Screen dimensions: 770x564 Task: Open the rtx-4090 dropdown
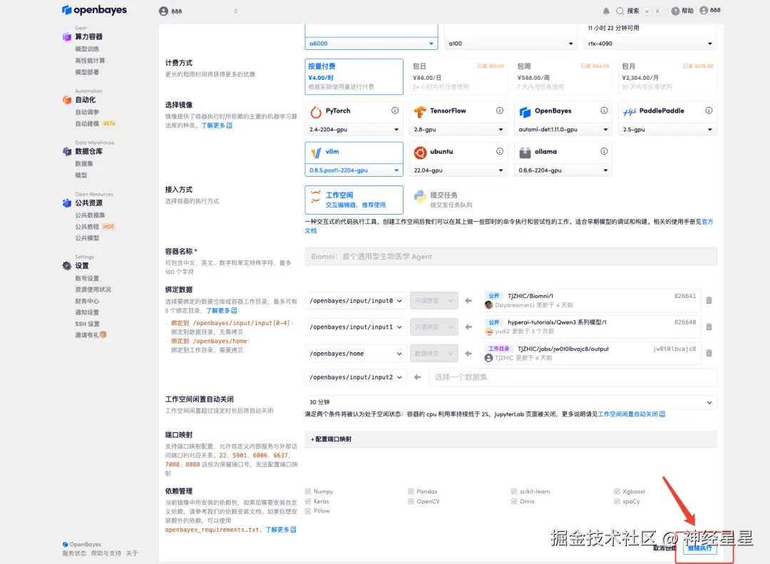pyautogui.click(x=650, y=43)
